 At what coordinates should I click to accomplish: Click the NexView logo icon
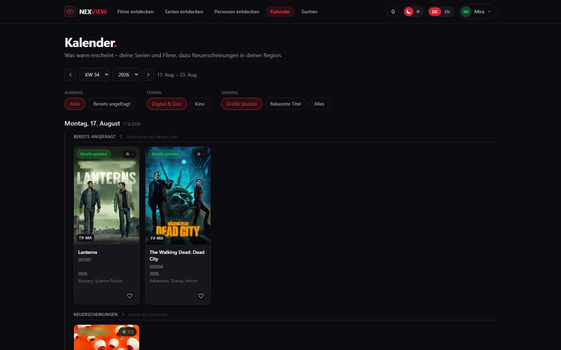[70, 12]
